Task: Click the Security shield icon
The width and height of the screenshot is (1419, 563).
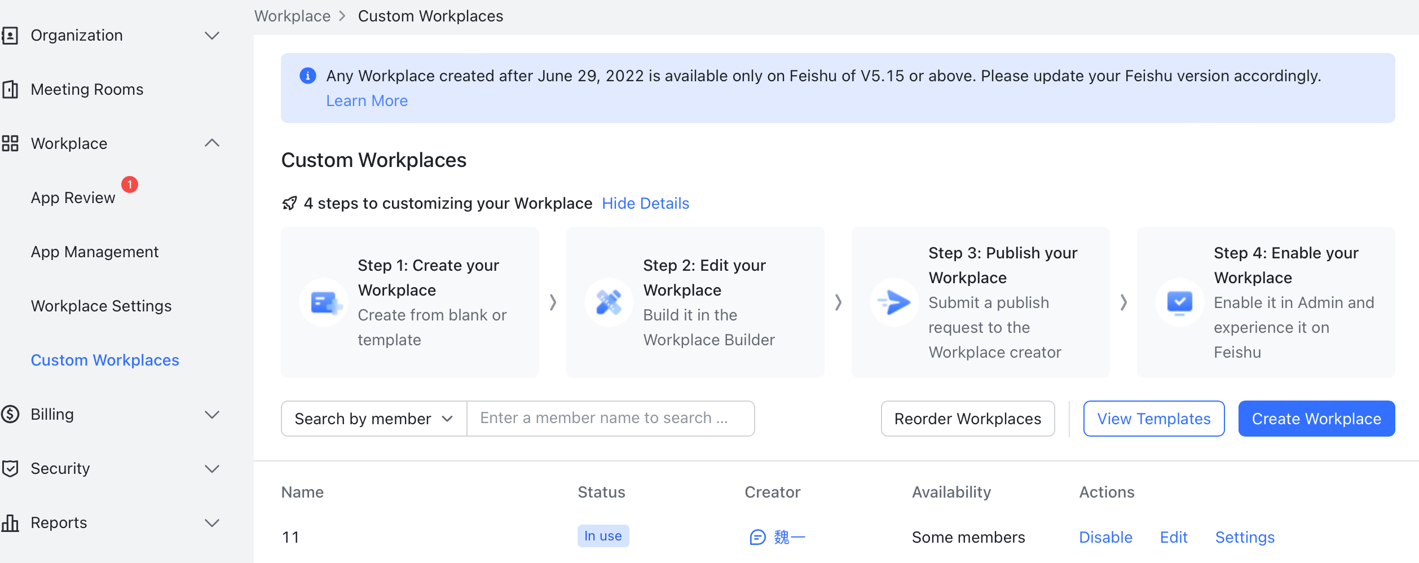Action: (11, 468)
